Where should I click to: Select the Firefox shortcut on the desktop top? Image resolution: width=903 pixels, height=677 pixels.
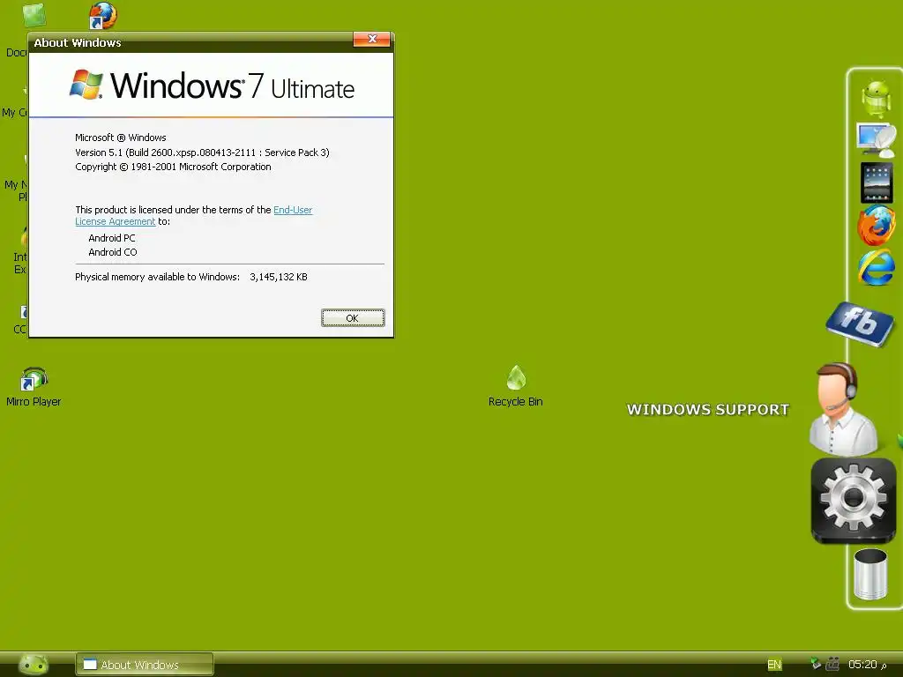coord(103,16)
